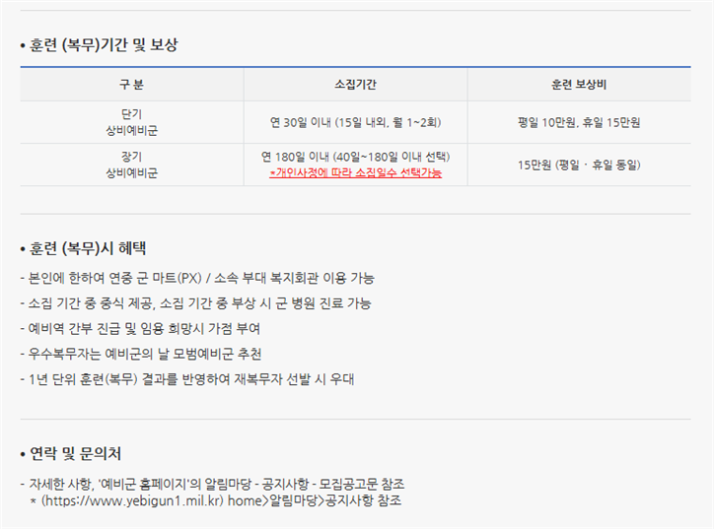The image size is (714, 529).
Task: Click the red underlined 개인사정에 따라 소집일수 선택가능 text
Action: click(356, 172)
